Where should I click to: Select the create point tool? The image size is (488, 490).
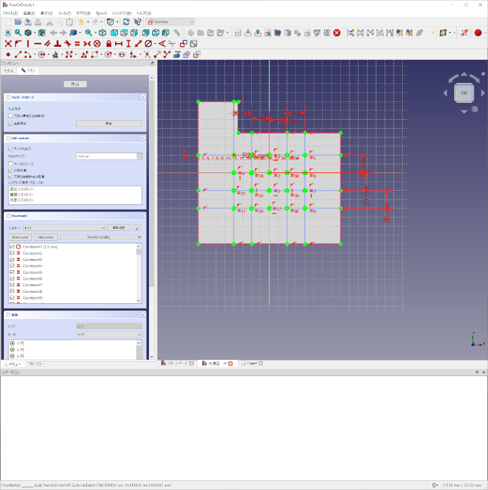[x=8, y=55]
